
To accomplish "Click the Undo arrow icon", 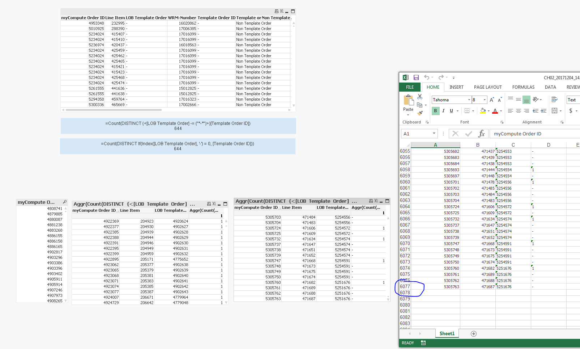I will (427, 77).
